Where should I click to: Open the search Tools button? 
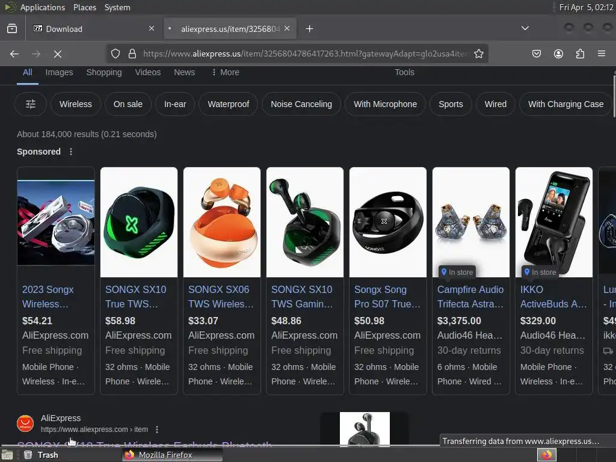(405, 72)
